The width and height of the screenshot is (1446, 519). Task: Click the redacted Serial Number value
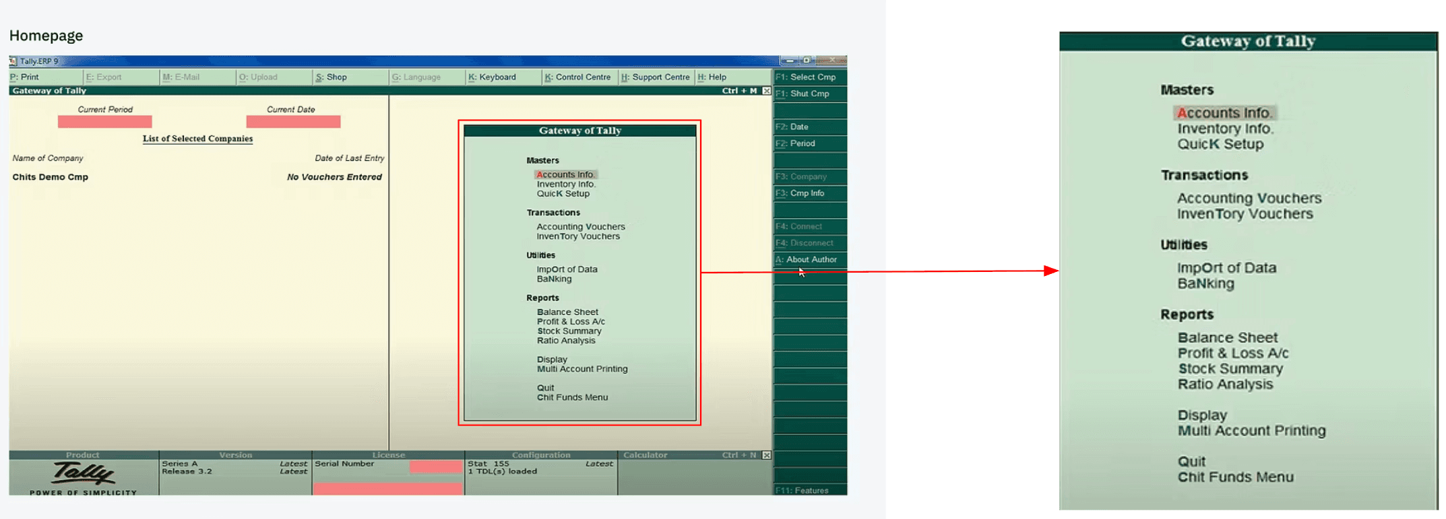[x=436, y=467]
